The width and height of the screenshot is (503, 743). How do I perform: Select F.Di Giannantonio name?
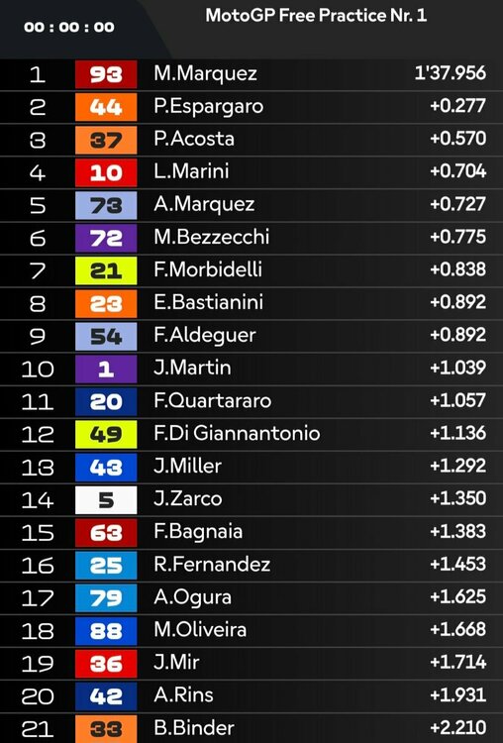[237, 434]
